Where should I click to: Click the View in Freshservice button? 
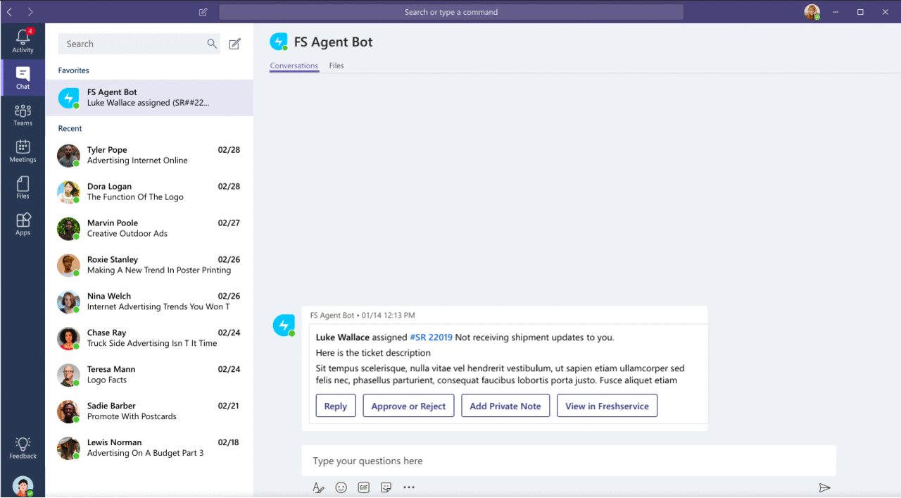(607, 406)
